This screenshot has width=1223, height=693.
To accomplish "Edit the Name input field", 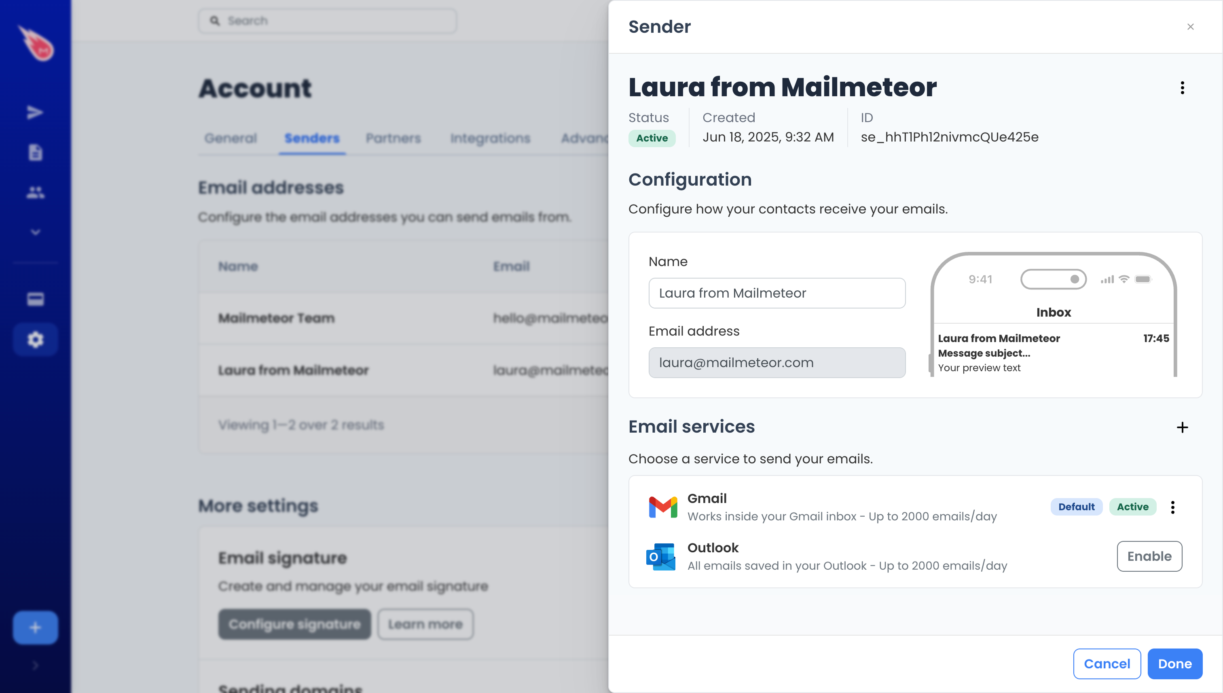I will [777, 293].
